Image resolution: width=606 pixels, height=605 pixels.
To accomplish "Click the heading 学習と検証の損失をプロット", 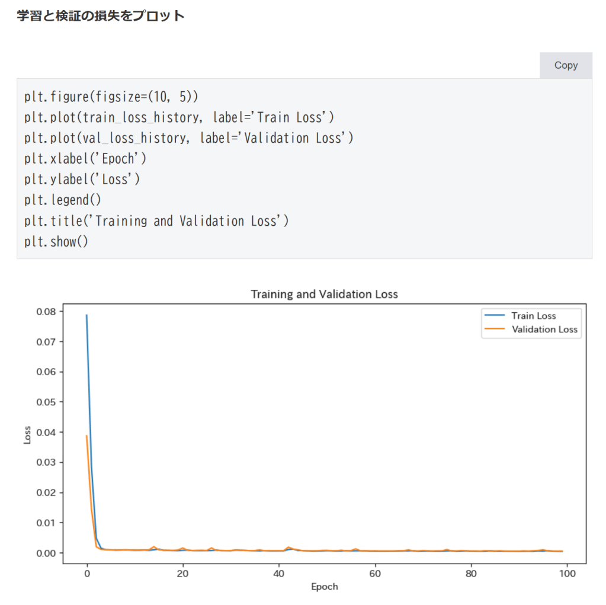I will pos(101,16).
